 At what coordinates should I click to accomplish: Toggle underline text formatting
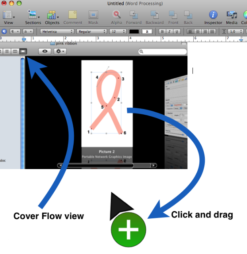[x=177, y=31]
